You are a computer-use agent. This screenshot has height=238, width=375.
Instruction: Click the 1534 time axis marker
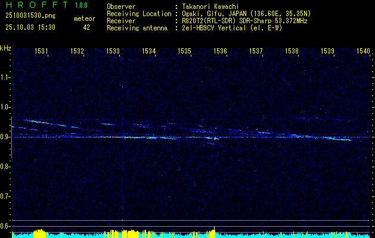(148, 51)
